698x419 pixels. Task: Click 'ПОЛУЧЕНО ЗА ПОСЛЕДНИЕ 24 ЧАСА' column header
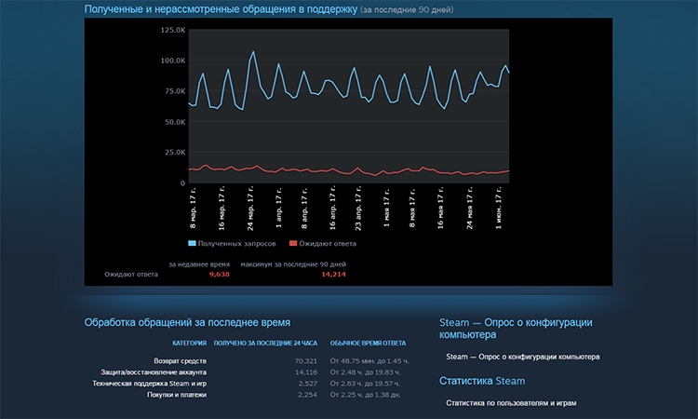265,344
